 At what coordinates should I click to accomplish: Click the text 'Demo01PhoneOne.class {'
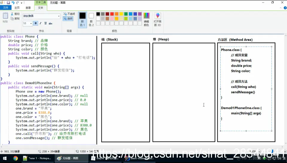pyautogui.click(x=241, y=108)
